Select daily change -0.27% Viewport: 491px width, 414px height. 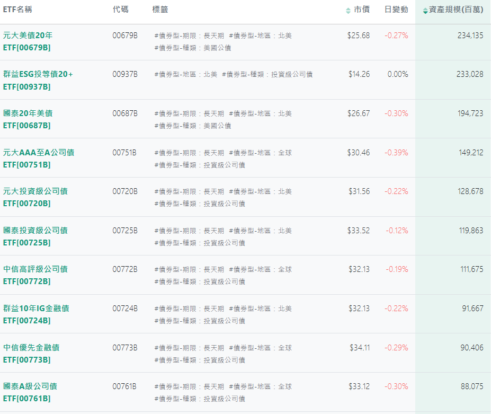click(x=396, y=36)
